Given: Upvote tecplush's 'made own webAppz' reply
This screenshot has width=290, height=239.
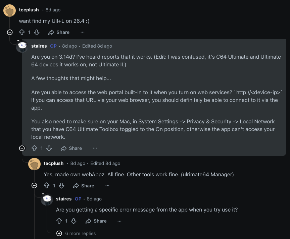Looking at the screenshot, I should click(47, 186).
